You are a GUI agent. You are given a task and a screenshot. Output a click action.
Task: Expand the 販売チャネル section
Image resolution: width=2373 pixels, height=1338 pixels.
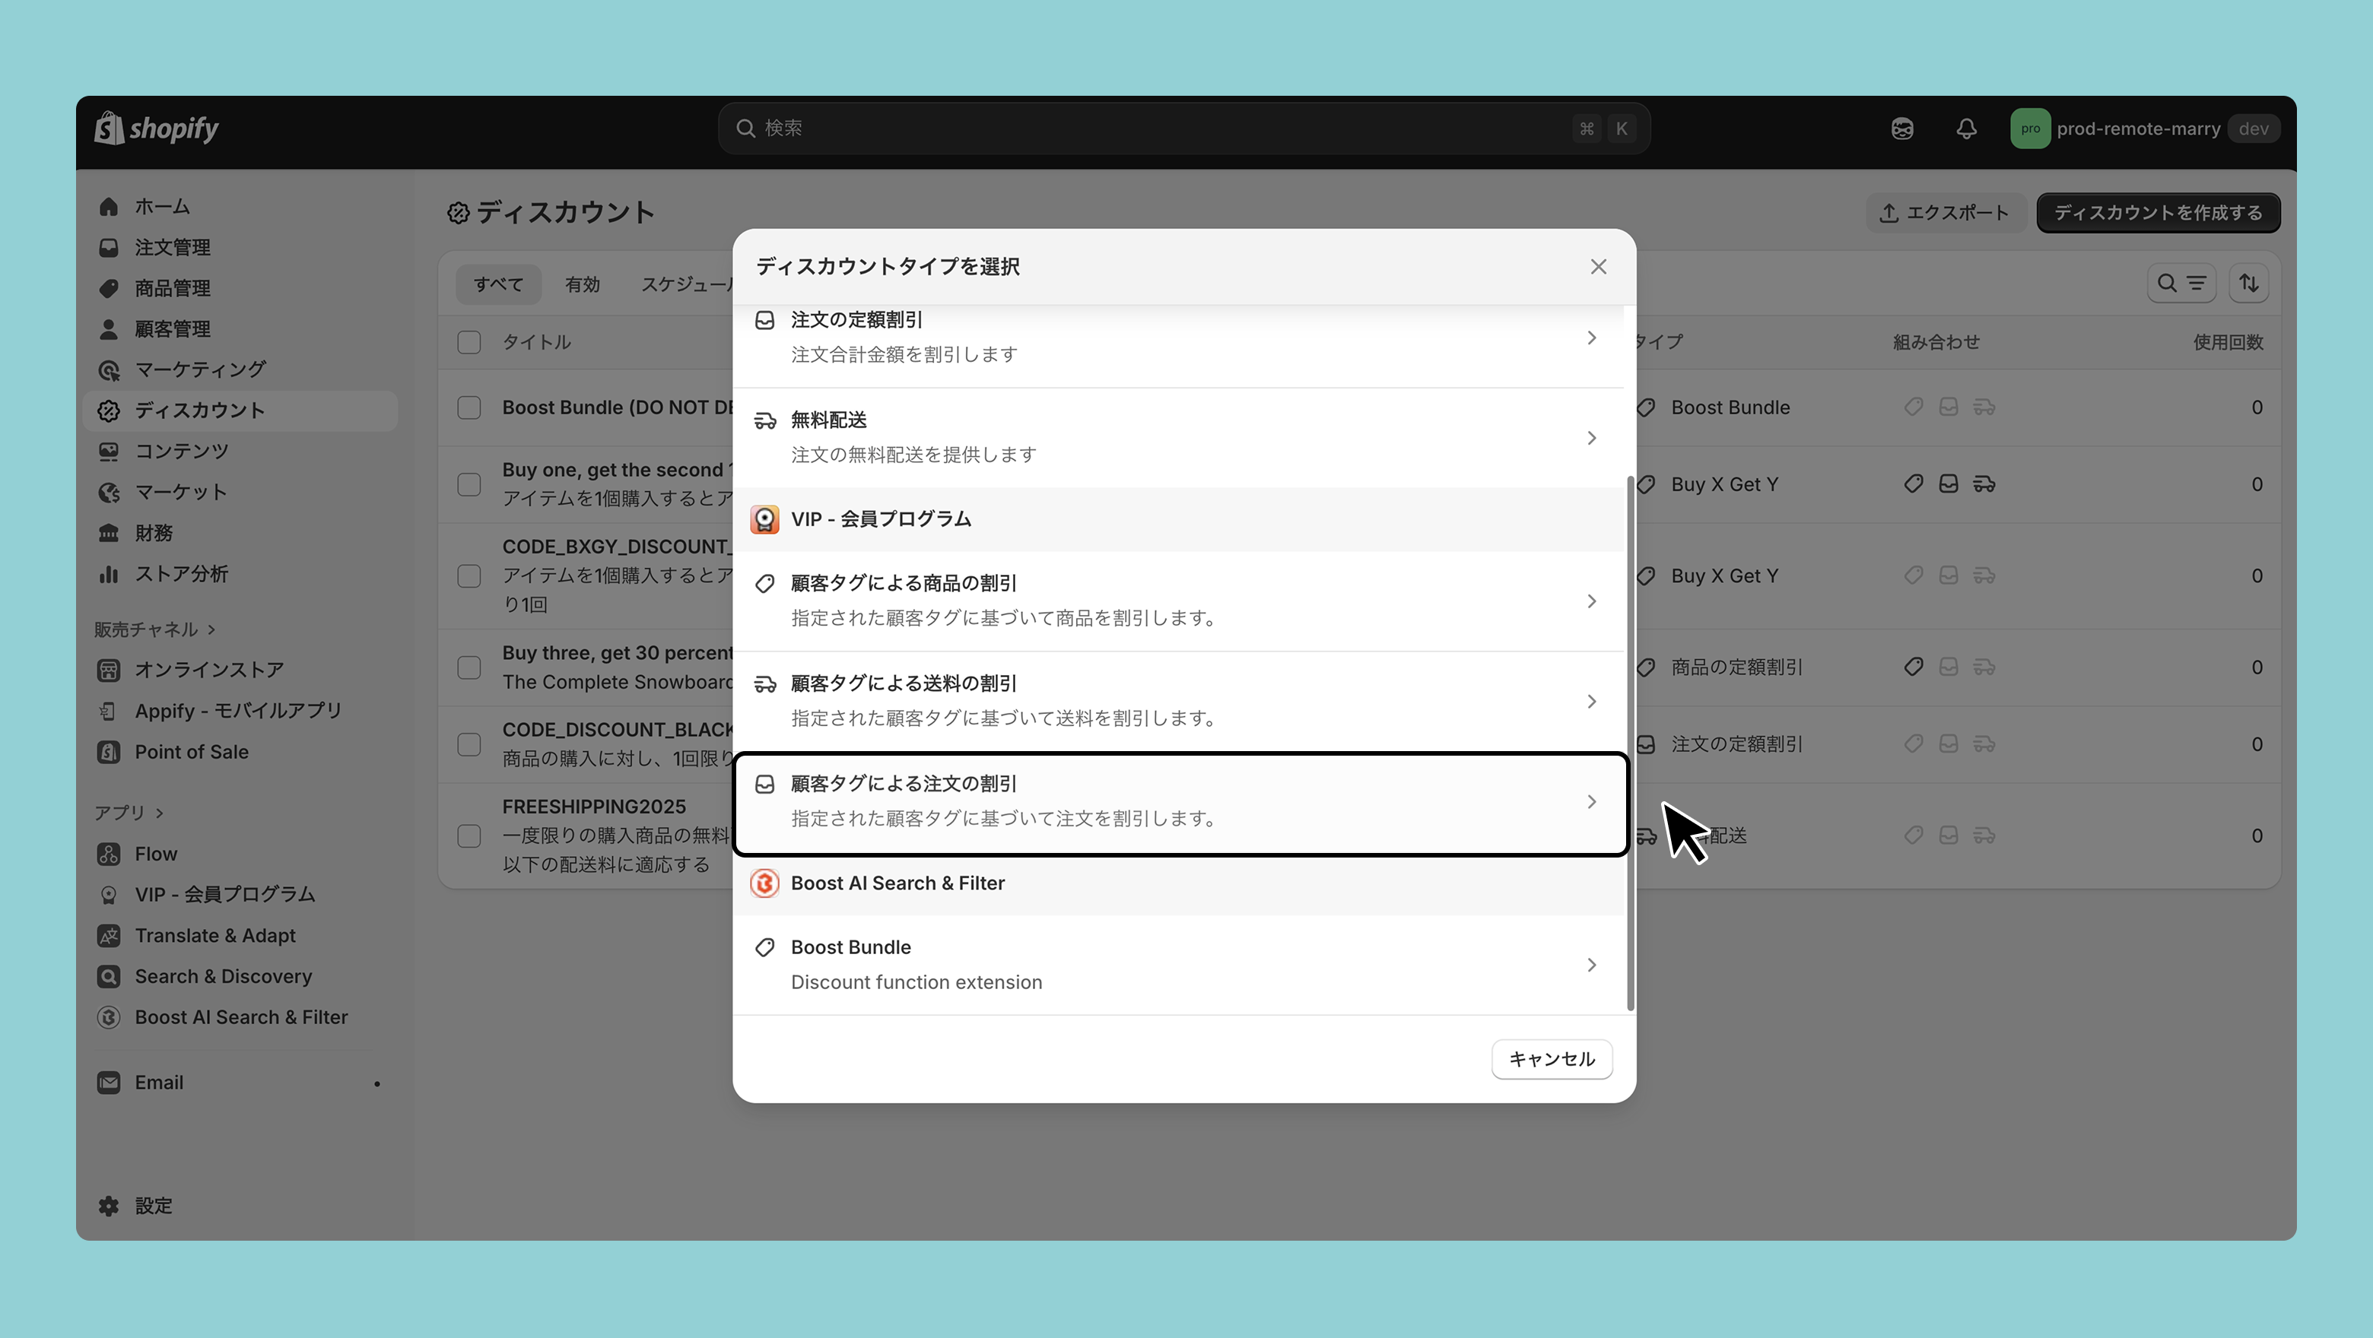point(154,629)
